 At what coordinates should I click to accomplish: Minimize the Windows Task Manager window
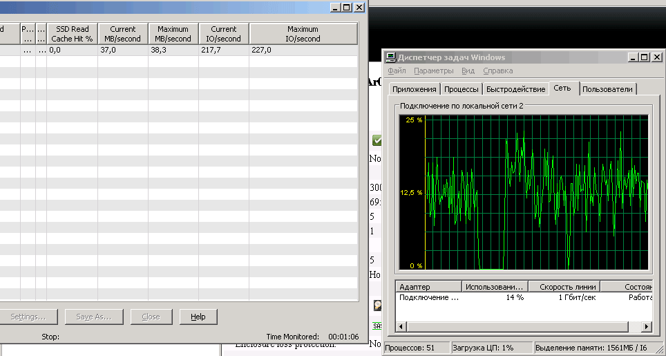pos(632,57)
